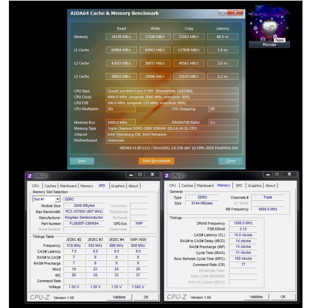Click the CPU-Z logo icon in Memory window title
Image resolution: width=323 pixels, height=308 pixels.
tap(167, 176)
